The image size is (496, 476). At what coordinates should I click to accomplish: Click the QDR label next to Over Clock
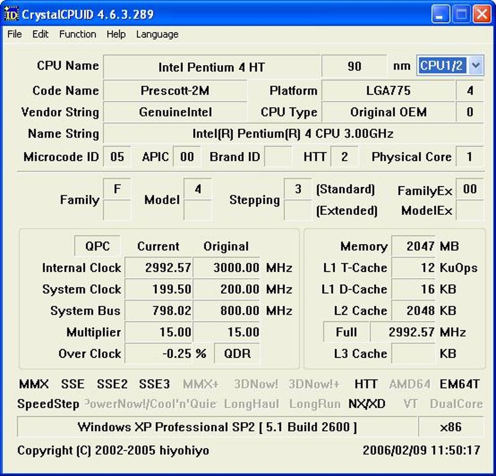tap(238, 354)
